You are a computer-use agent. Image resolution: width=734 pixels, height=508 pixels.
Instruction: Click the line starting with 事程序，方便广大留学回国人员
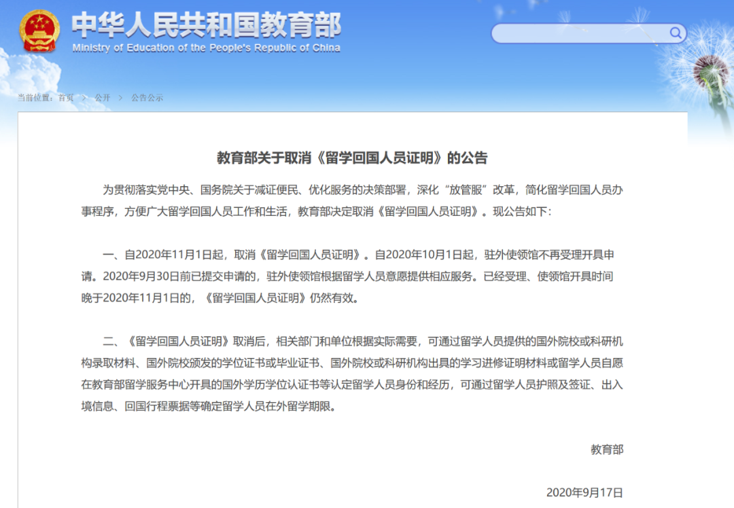pos(317,211)
